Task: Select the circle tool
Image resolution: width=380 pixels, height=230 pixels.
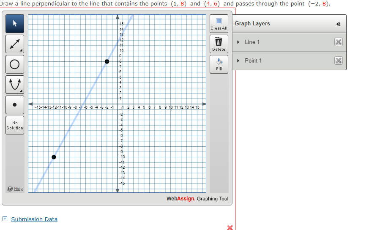Action: (15, 64)
